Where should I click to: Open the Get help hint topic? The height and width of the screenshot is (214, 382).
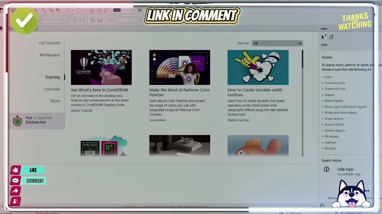pos(330,148)
